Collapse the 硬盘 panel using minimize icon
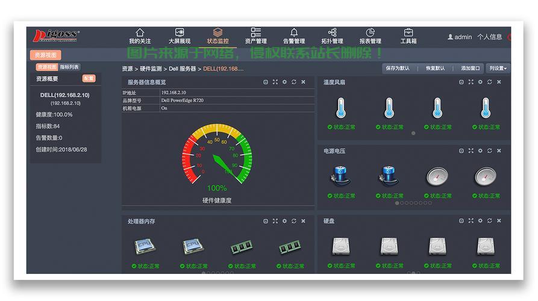Image resolution: width=538 pixels, height=301 pixels. (461, 221)
